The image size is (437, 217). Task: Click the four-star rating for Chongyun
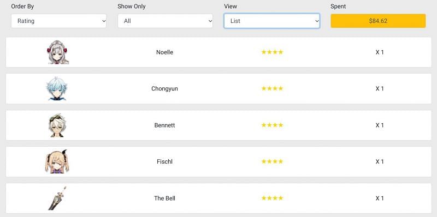point(272,88)
